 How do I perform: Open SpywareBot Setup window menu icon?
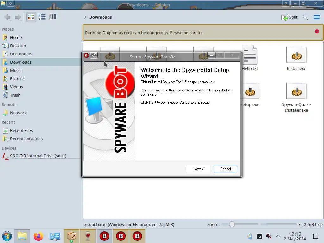86,55
